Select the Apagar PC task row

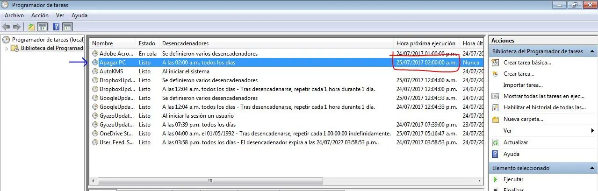287,63
